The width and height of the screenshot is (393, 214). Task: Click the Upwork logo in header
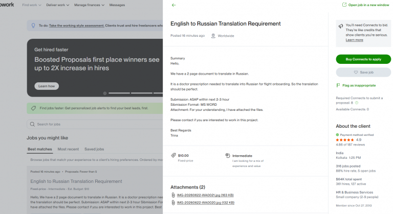pos(7,5)
